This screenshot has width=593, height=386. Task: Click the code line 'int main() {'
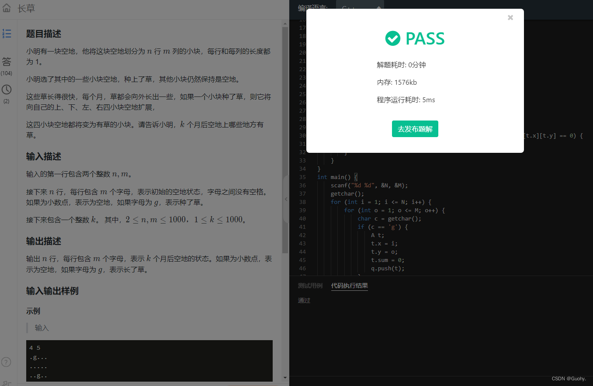tap(337, 177)
